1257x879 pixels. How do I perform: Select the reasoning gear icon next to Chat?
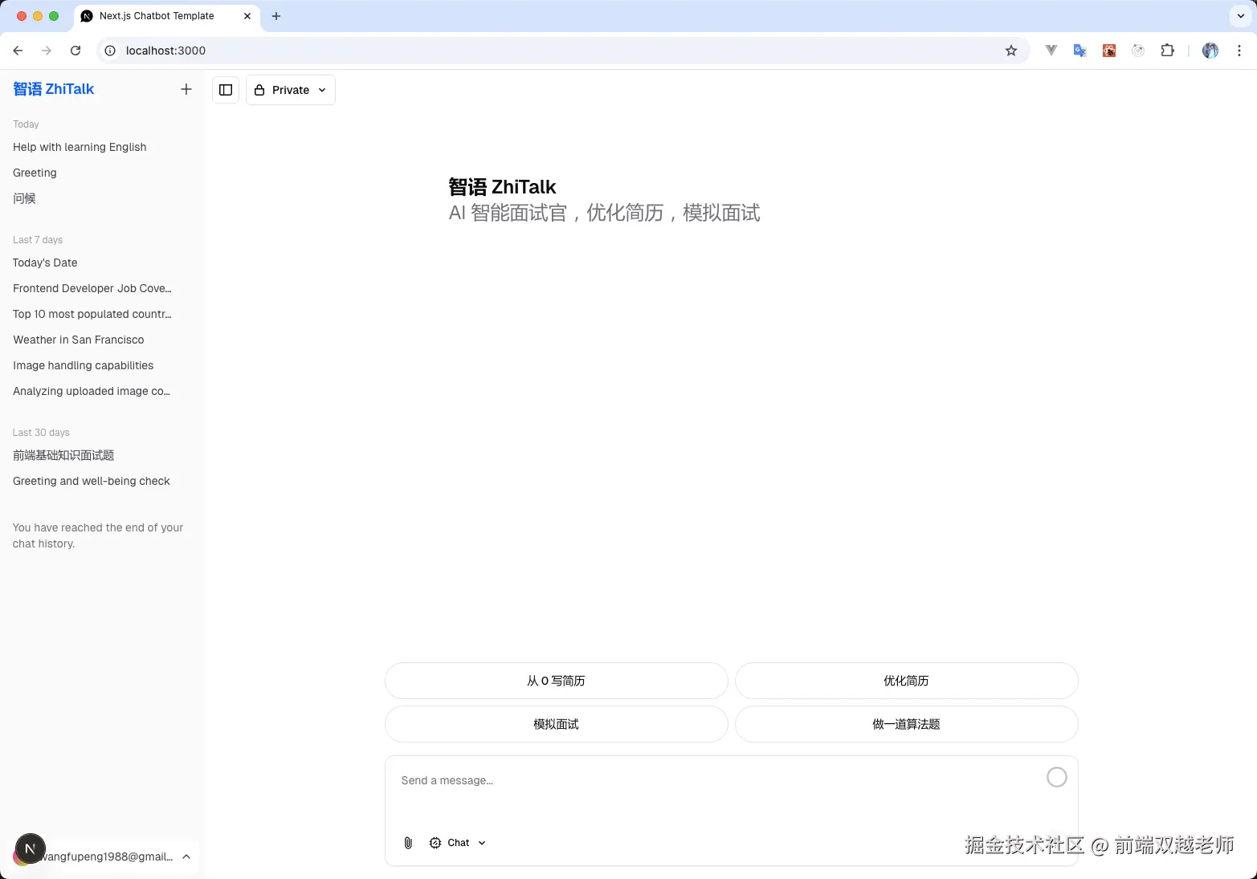(435, 843)
